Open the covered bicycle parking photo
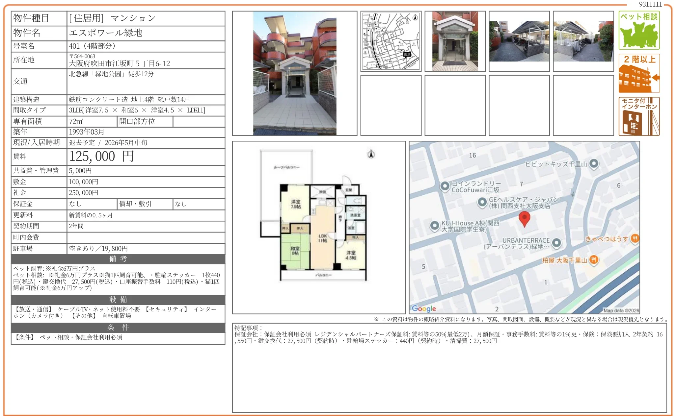Viewport: 677px width, 416px height. [519, 41]
